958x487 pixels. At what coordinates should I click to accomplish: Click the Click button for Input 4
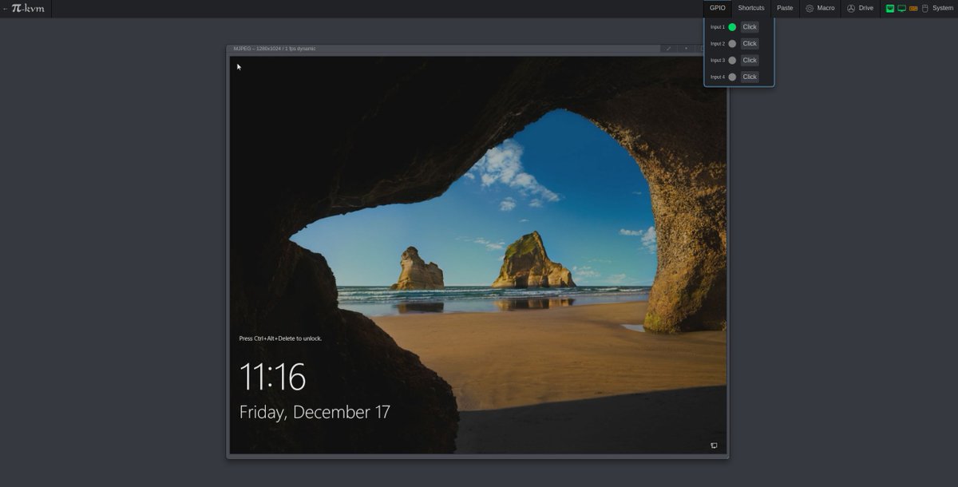(750, 77)
